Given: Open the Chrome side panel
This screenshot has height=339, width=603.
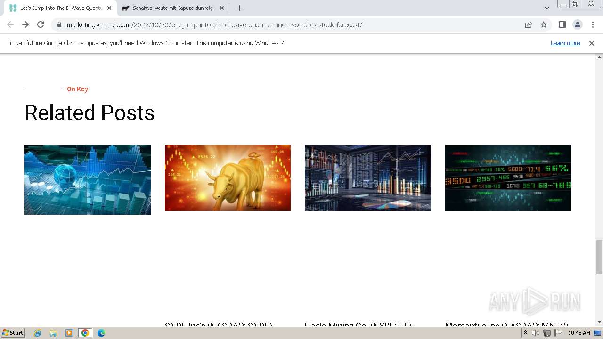Looking at the screenshot, I should tap(562, 24).
